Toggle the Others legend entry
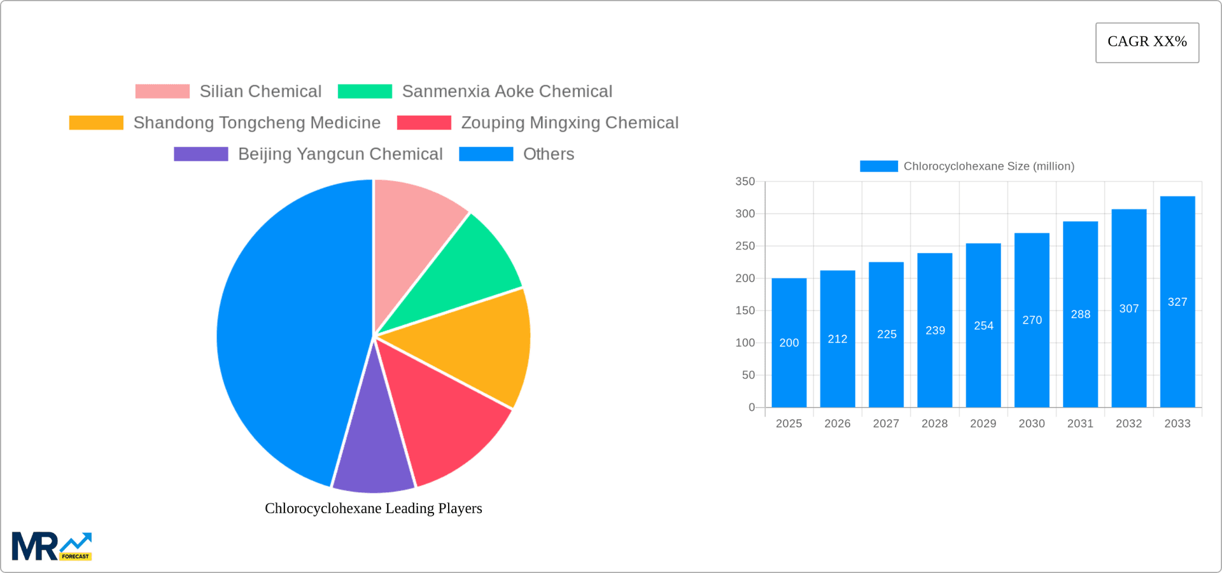1222x573 pixels. [x=548, y=154]
